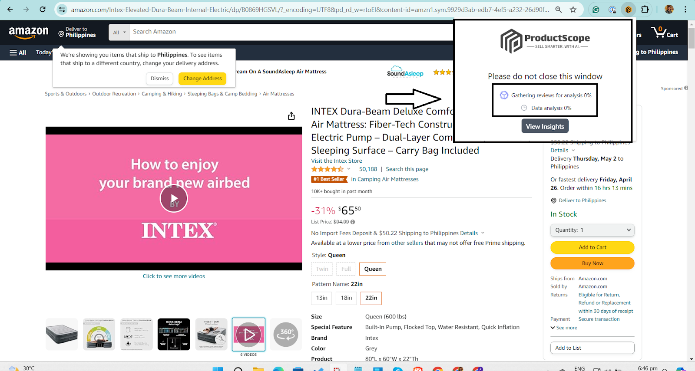The height and width of the screenshot is (371, 695).
Task: Open the SoundAsleep sponsored banner logo
Action: click(x=405, y=72)
